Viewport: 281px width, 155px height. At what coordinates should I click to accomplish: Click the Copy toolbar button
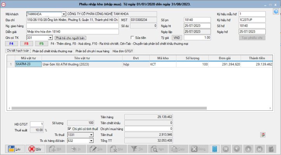178,149
